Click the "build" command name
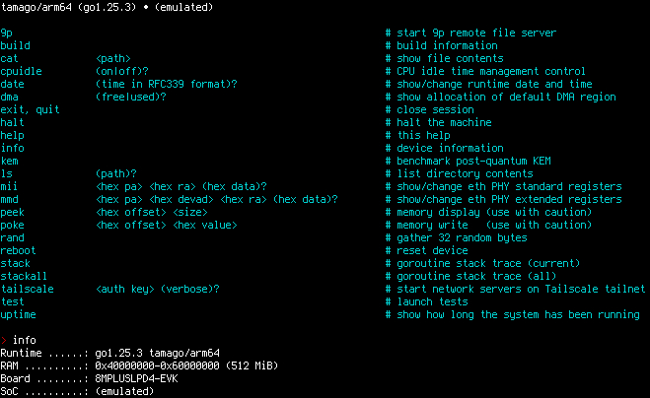The image size is (650, 398). click(15, 45)
